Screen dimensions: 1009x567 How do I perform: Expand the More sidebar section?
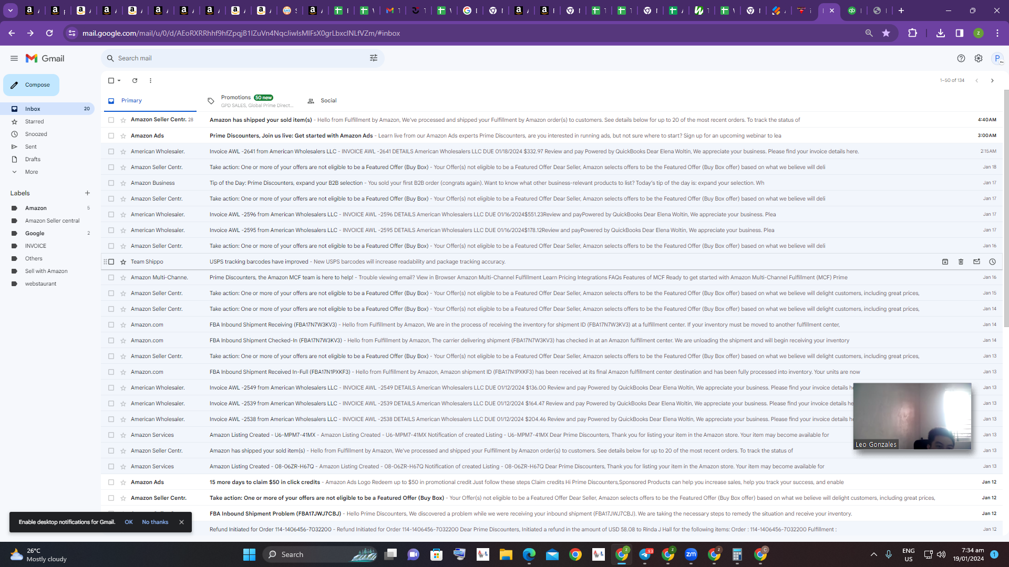(32, 172)
